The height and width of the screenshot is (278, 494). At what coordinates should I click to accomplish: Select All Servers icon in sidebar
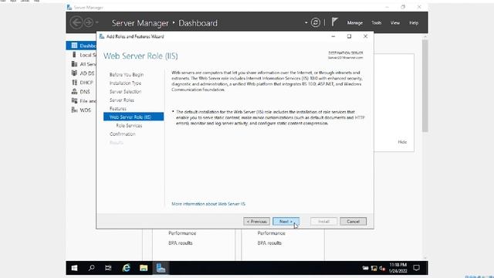pyautogui.click(x=74, y=64)
